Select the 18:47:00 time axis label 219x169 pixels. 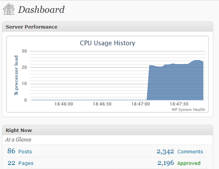tap(141, 104)
